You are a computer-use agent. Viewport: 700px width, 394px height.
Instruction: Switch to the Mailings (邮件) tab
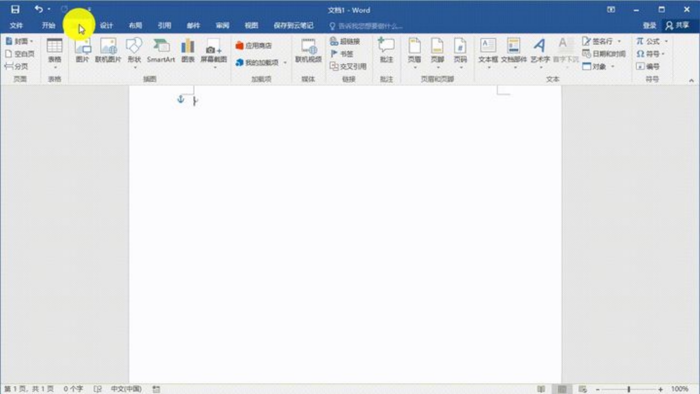tap(193, 26)
